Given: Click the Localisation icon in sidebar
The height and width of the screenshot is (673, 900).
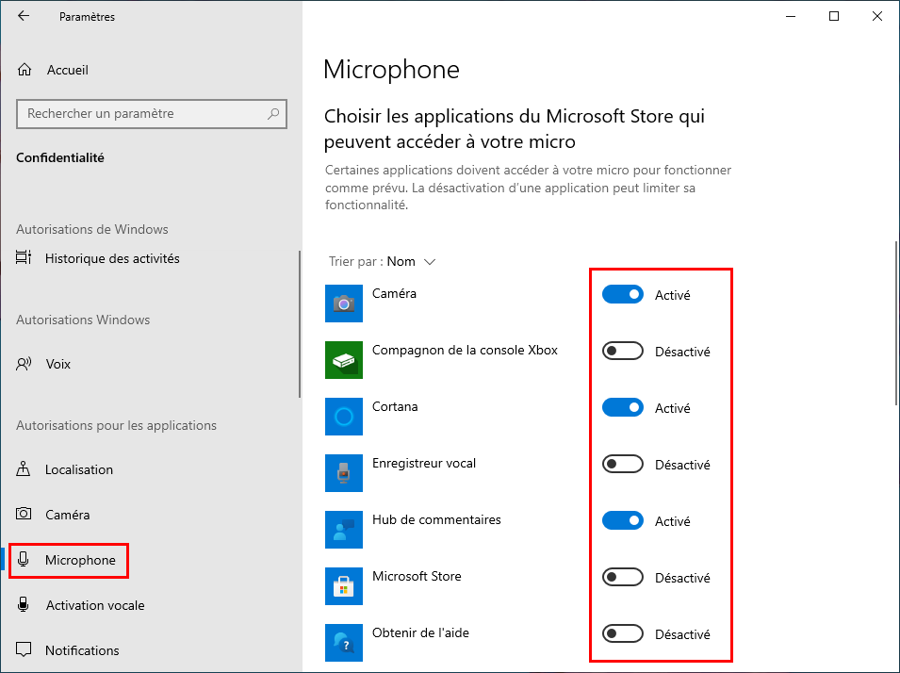Looking at the screenshot, I should pos(23,469).
